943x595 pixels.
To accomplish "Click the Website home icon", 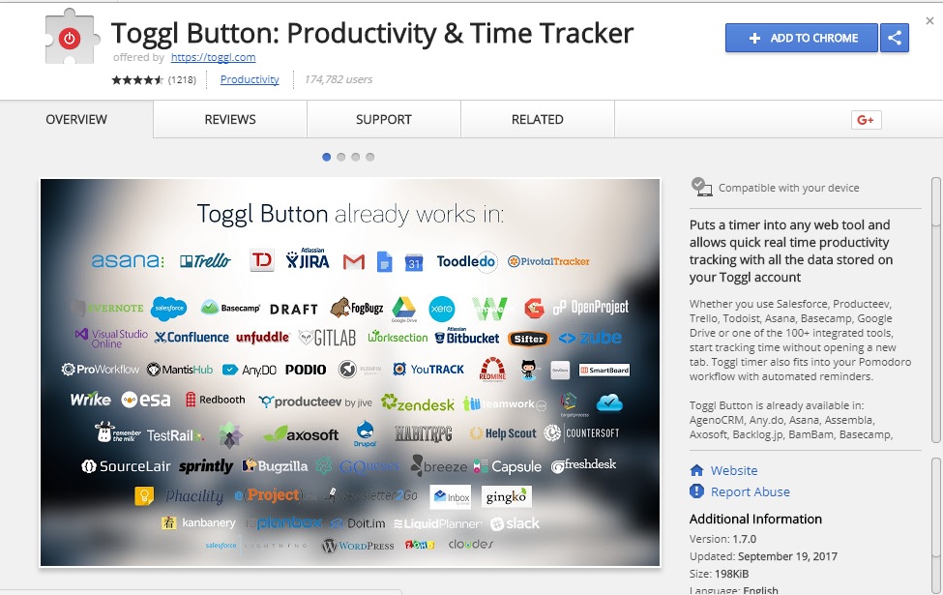I will 696,470.
